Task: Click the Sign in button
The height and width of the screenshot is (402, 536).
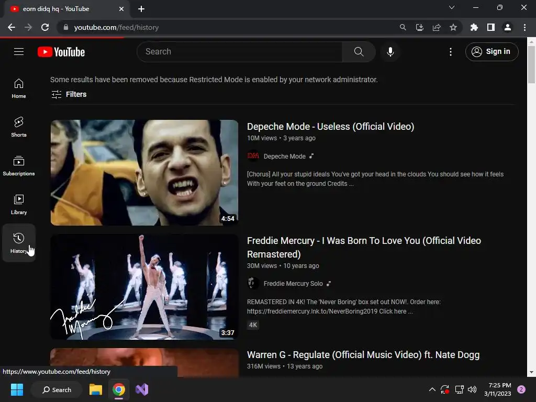Action: point(492,52)
